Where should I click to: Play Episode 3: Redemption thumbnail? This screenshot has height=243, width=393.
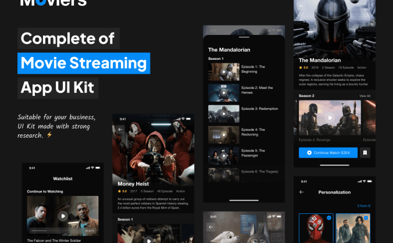point(224,114)
